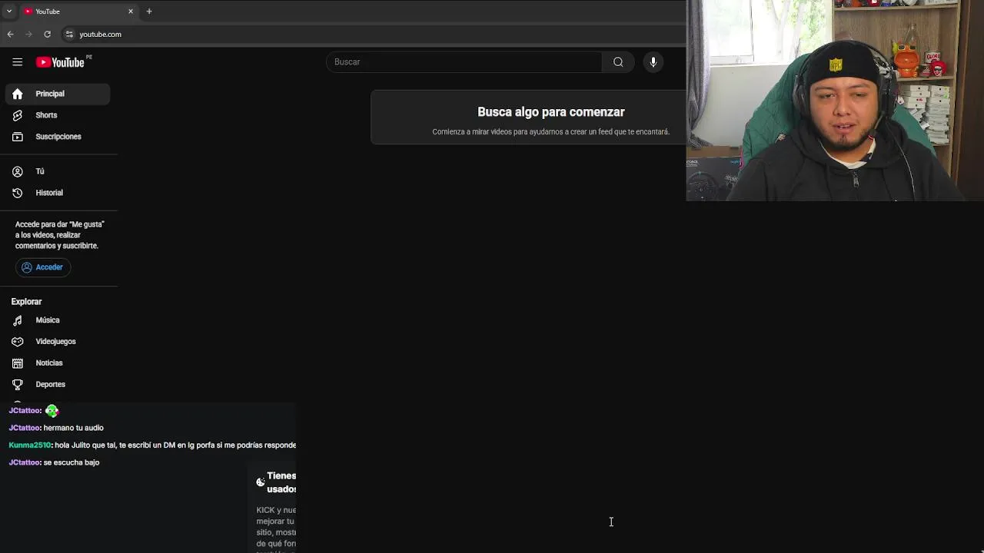Close the YouTube browser tab
This screenshot has width=984, height=553.
coord(131,12)
